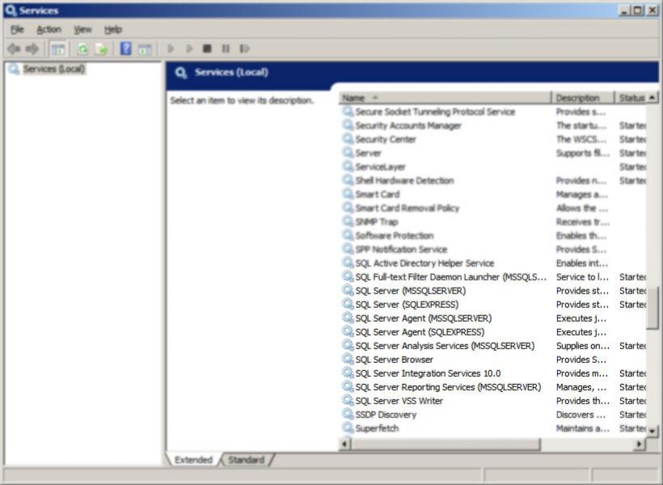This screenshot has height=485, width=663.
Task: Select Services (Local) in the tree
Action: (x=53, y=69)
